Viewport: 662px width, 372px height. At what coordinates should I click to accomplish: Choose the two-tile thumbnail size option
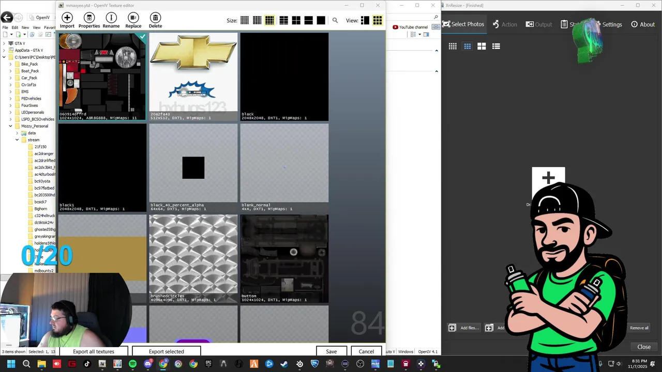[x=308, y=21]
